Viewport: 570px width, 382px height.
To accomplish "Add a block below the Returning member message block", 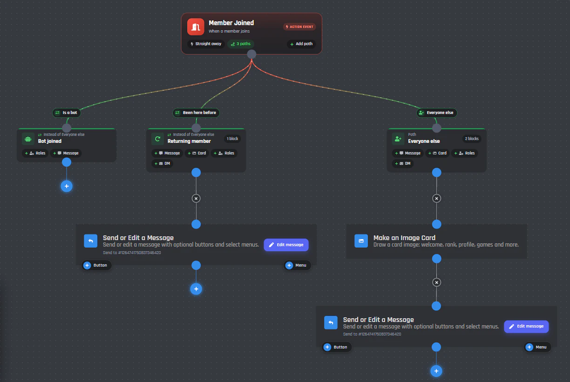I will 196,289.
